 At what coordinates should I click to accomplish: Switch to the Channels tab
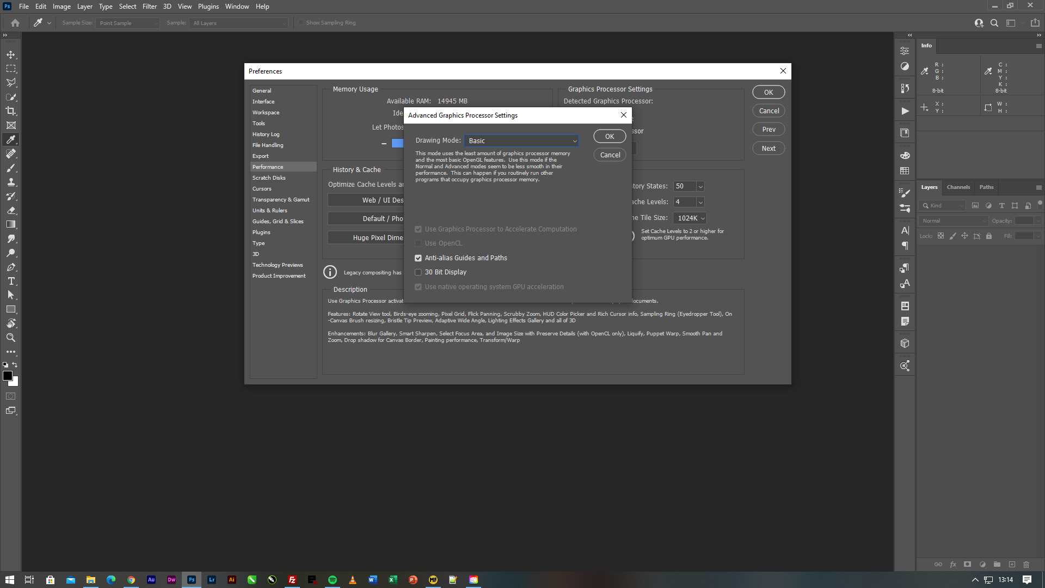[958, 187]
